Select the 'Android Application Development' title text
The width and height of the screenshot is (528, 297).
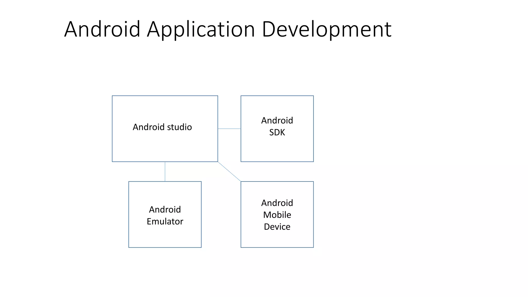click(x=228, y=29)
